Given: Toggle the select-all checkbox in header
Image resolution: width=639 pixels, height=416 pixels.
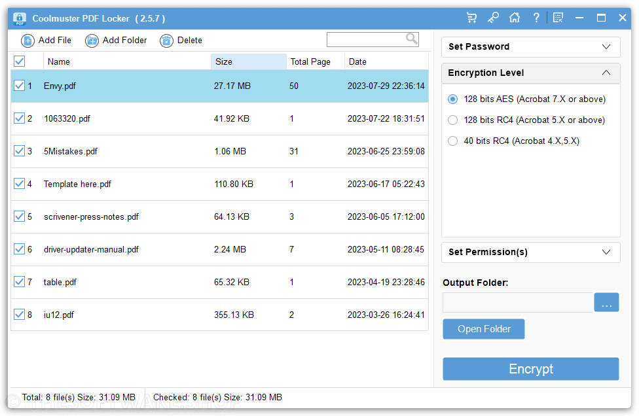Looking at the screenshot, I should (x=19, y=61).
